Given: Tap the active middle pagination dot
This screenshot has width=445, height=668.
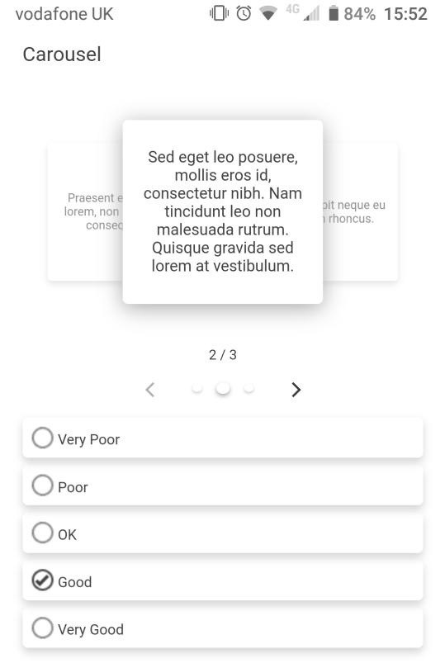Looking at the screenshot, I should click(223, 388).
